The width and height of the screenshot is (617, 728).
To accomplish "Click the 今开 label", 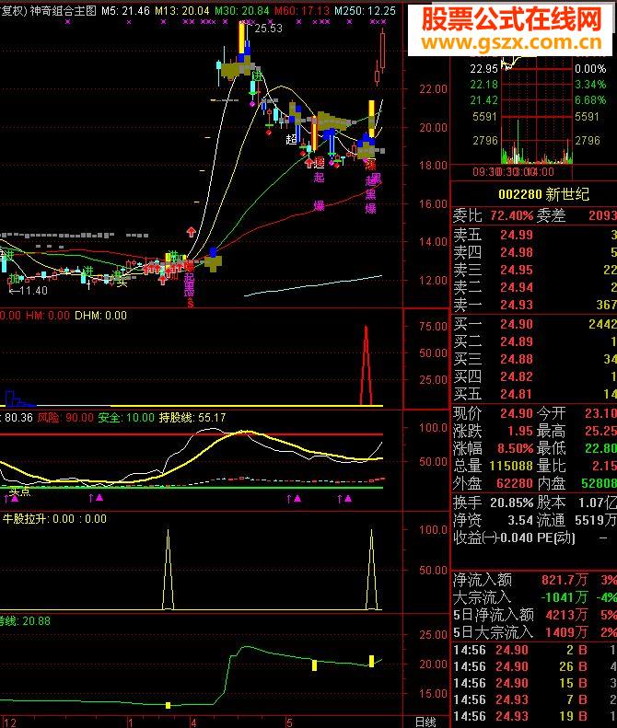I will [552, 413].
